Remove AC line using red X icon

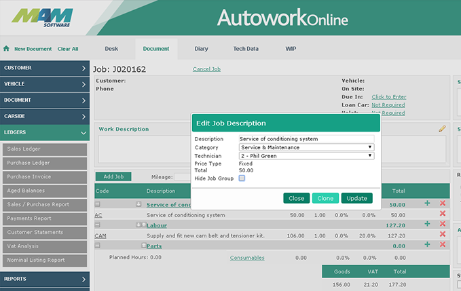point(443,214)
